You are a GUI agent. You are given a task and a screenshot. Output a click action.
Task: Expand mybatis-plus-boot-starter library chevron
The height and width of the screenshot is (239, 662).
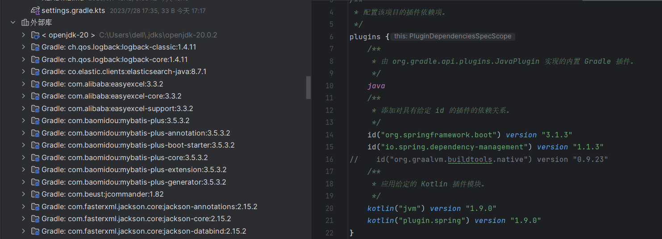(24, 145)
